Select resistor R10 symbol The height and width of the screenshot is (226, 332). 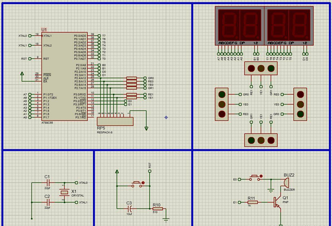click(158, 209)
